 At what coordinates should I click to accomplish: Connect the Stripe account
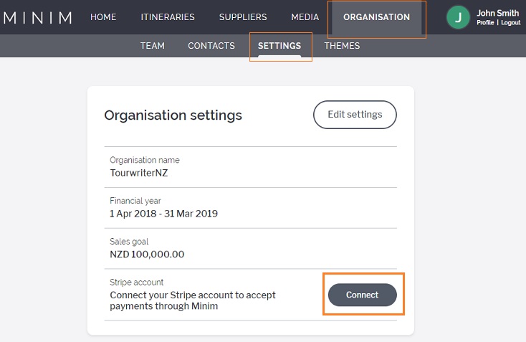(363, 295)
